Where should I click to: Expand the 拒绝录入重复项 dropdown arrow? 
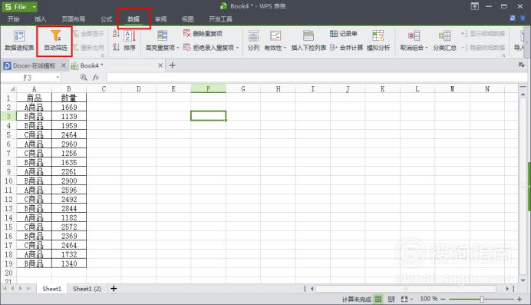point(237,48)
